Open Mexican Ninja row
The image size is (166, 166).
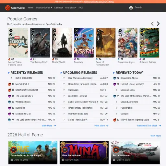137,90
